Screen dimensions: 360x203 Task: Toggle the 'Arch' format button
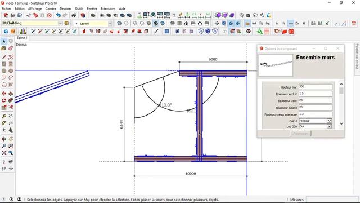(x=254, y=23)
